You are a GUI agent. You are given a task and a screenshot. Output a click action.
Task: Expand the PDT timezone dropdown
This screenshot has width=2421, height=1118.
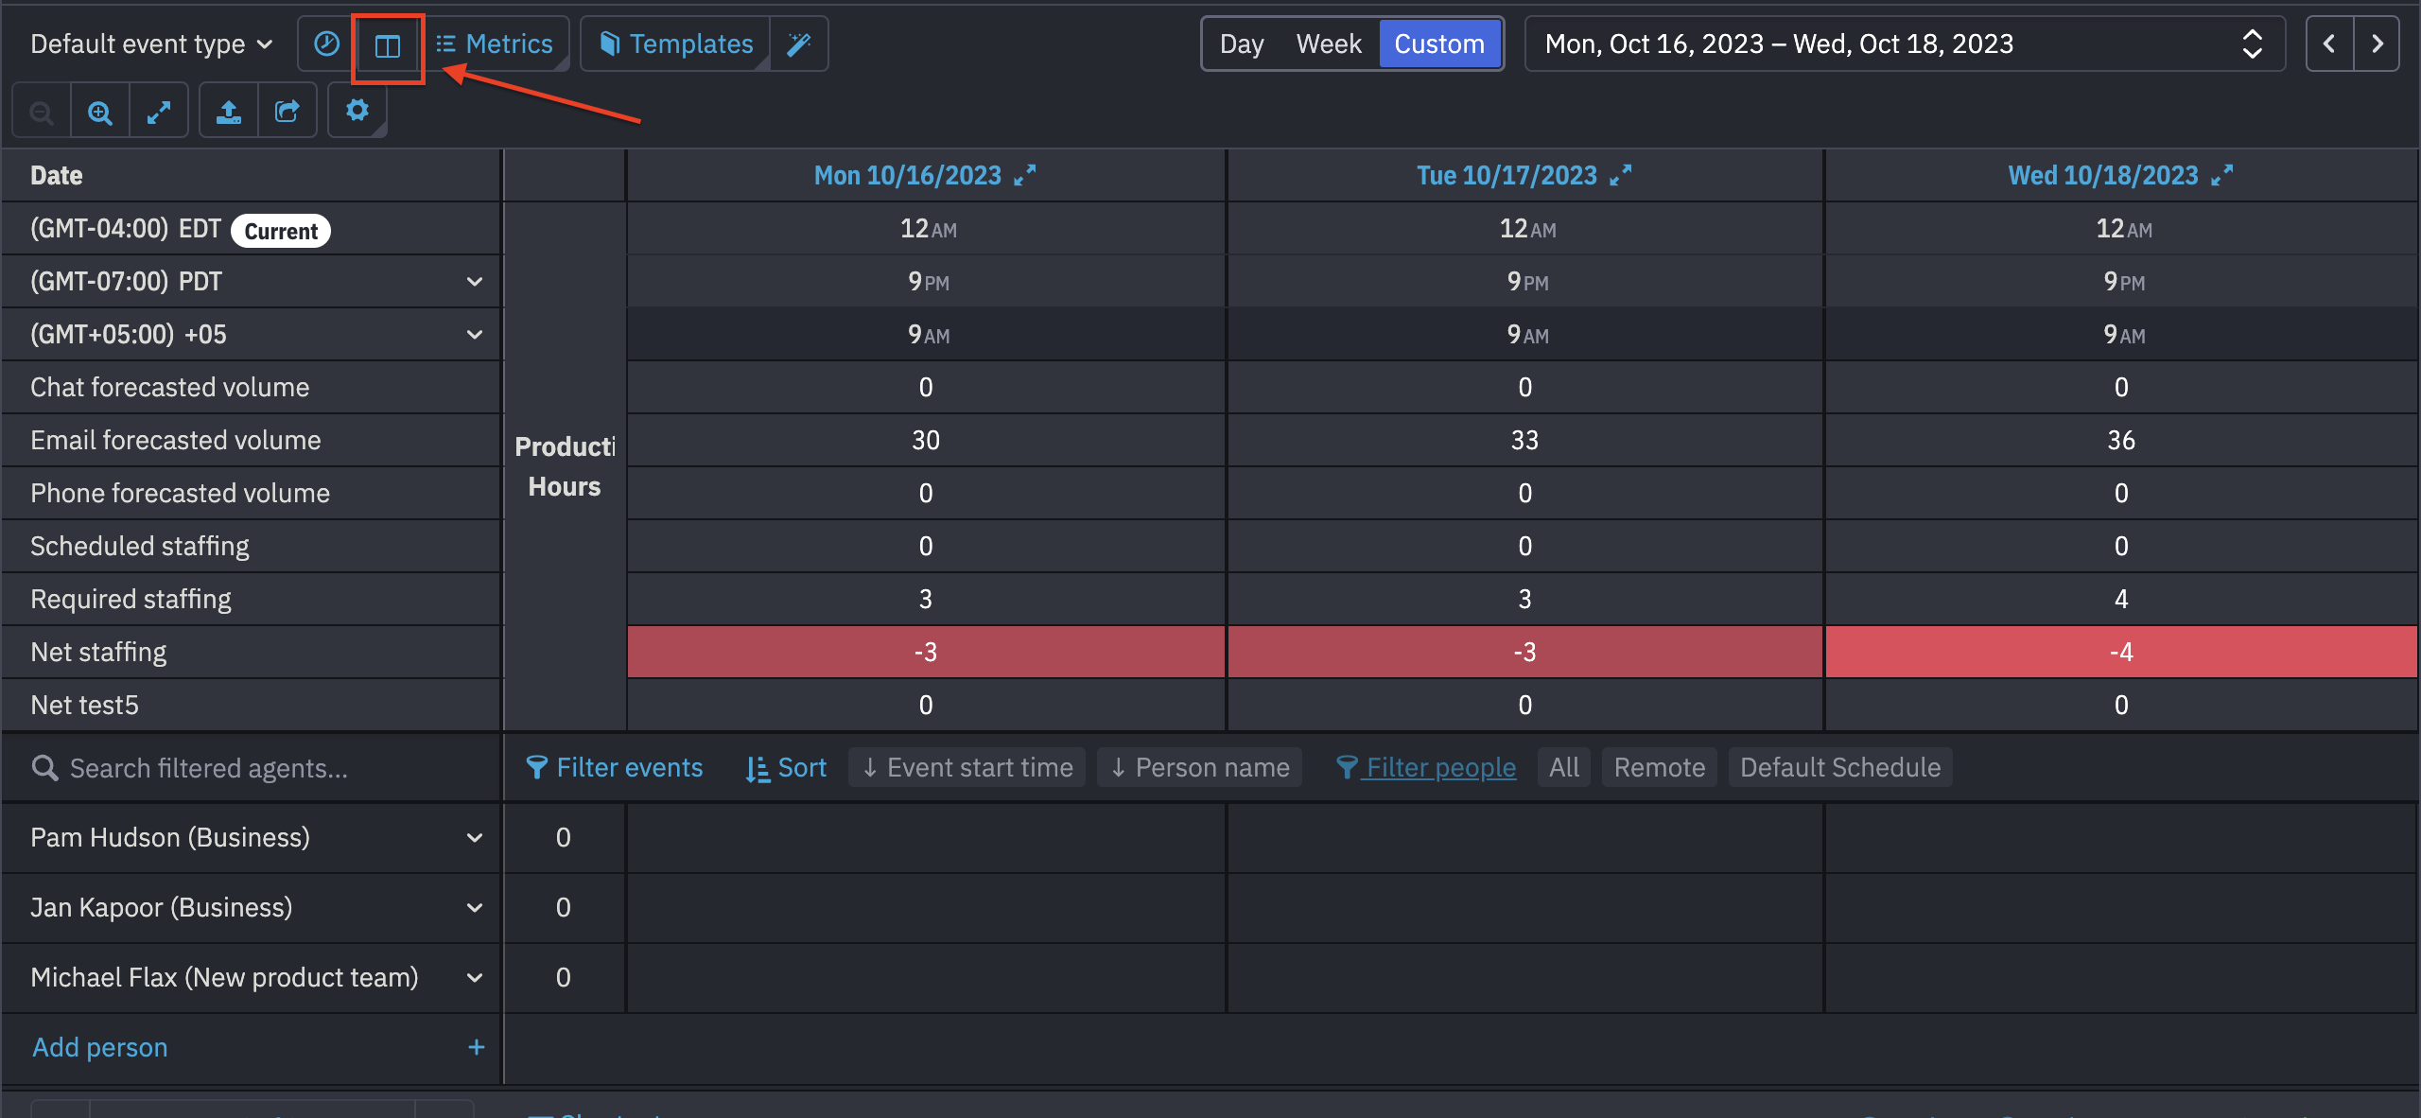(x=474, y=282)
